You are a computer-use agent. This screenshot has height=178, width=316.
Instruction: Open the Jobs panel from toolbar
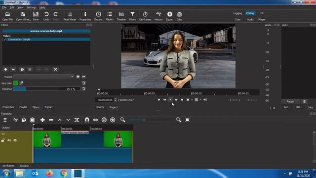(179, 16)
